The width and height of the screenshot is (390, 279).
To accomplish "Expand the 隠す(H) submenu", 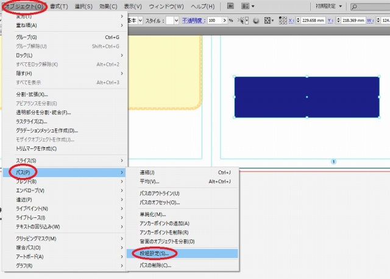I will (65, 73).
